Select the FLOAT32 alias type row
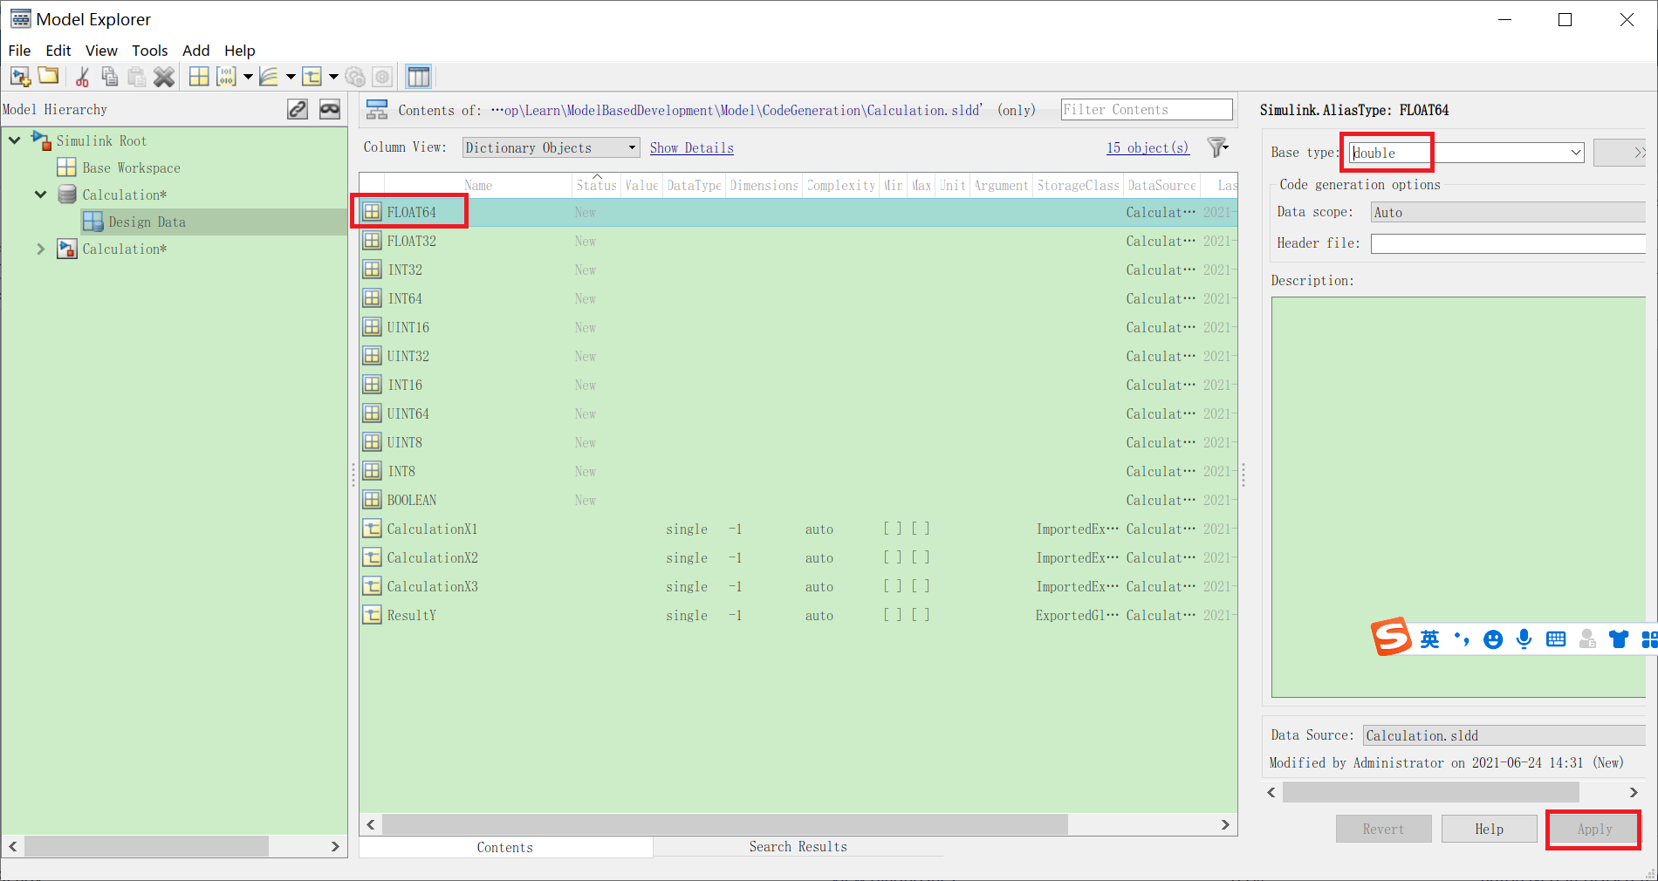This screenshot has width=1658, height=881. (x=798, y=241)
